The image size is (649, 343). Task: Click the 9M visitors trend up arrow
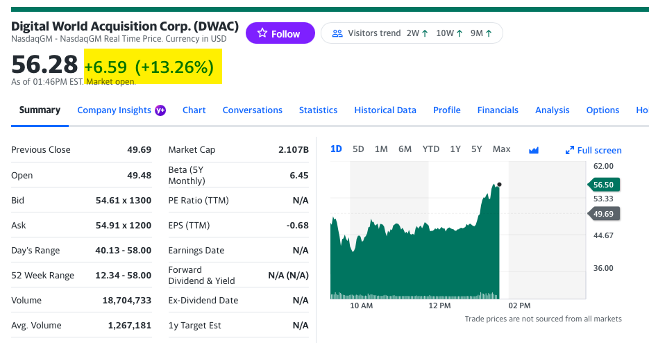click(x=489, y=33)
